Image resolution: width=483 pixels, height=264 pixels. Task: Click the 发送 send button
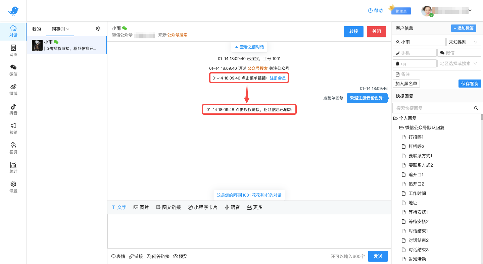378,256
